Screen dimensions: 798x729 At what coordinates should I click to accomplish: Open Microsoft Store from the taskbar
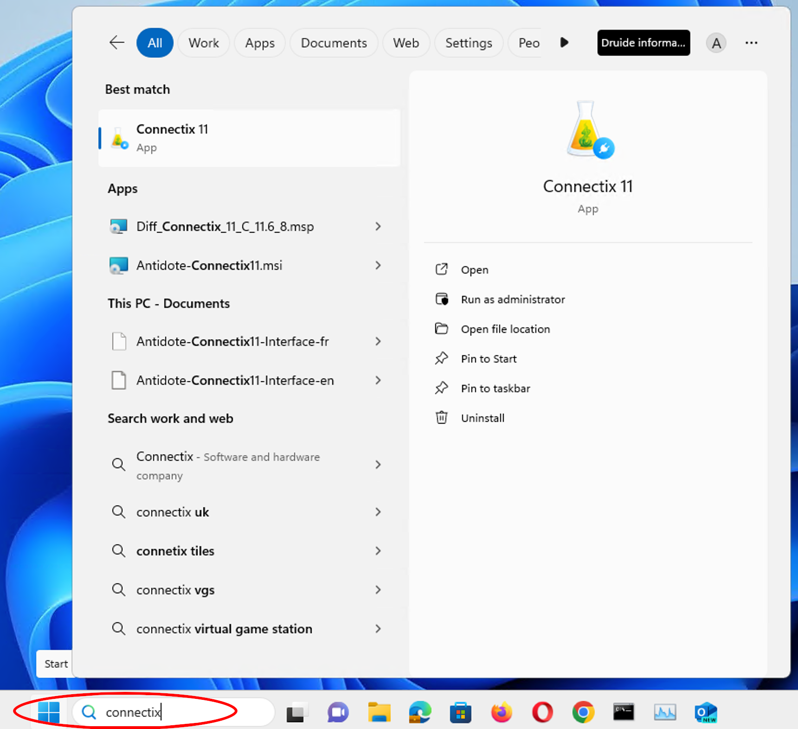coord(460,712)
